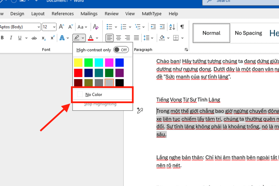The width and height of the screenshot is (279, 186).
Task: Apply strikethrough formatting
Action: coord(34,38)
